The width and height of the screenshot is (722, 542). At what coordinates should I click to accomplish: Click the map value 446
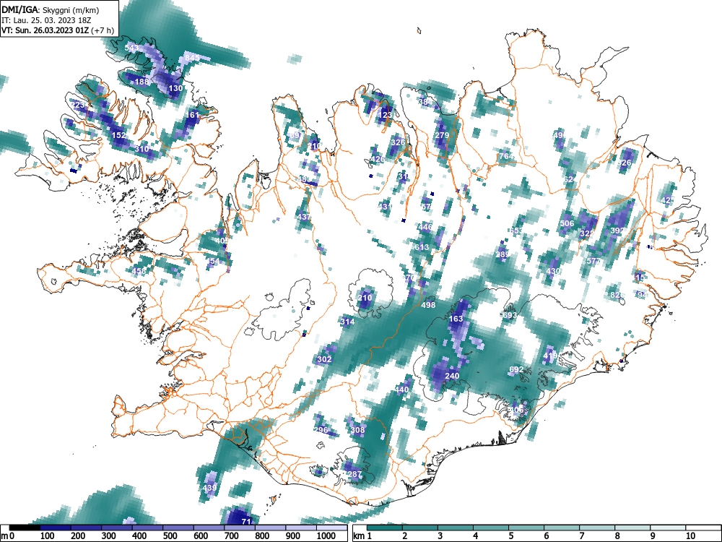click(x=425, y=227)
